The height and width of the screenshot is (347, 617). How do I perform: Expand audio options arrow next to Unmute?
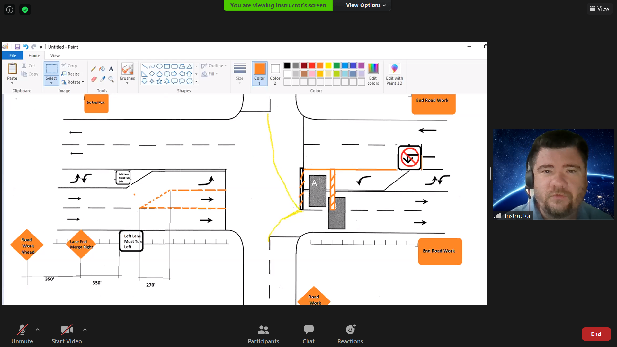[x=38, y=330]
